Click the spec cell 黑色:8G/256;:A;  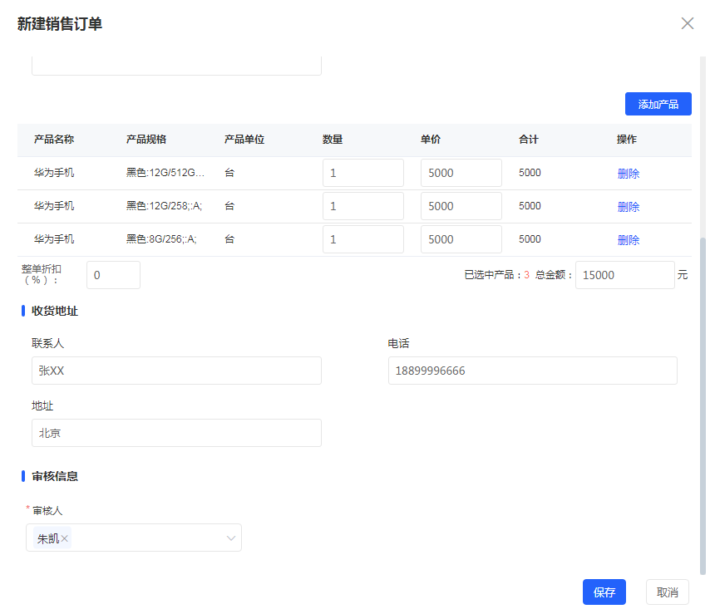click(x=161, y=239)
